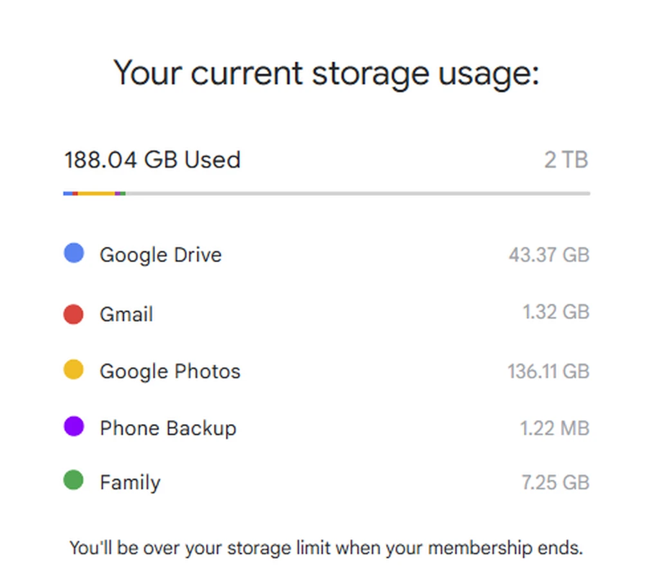Click the purple Phone Backup dot
Viewport: 659px width, 579px height.
(74, 427)
